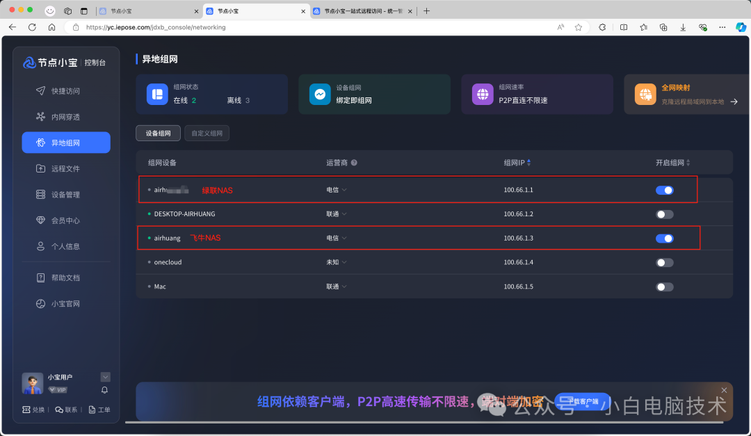Open browser settings ellipsis menu
Screen dimensions: 751x436
(722, 27)
